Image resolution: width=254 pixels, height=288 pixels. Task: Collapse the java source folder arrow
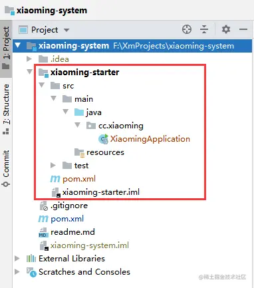pos(66,112)
